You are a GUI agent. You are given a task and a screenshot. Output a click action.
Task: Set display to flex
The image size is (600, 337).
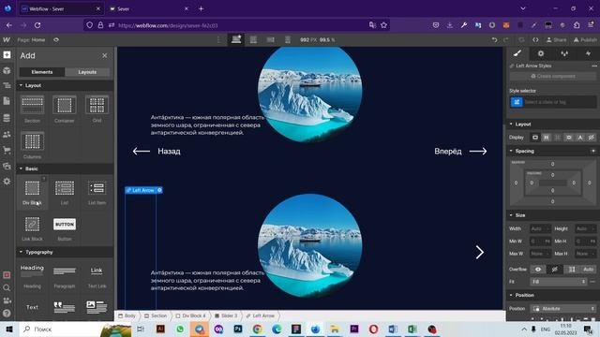(547, 138)
